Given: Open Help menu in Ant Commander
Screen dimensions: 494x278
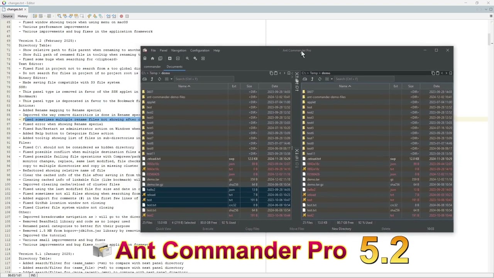Looking at the screenshot, I should pos(217,50).
